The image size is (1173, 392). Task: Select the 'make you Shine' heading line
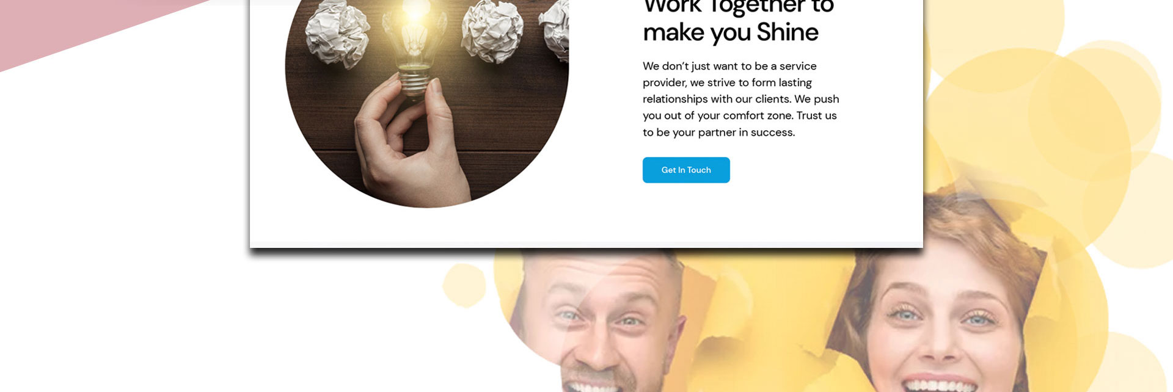tap(731, 32)
